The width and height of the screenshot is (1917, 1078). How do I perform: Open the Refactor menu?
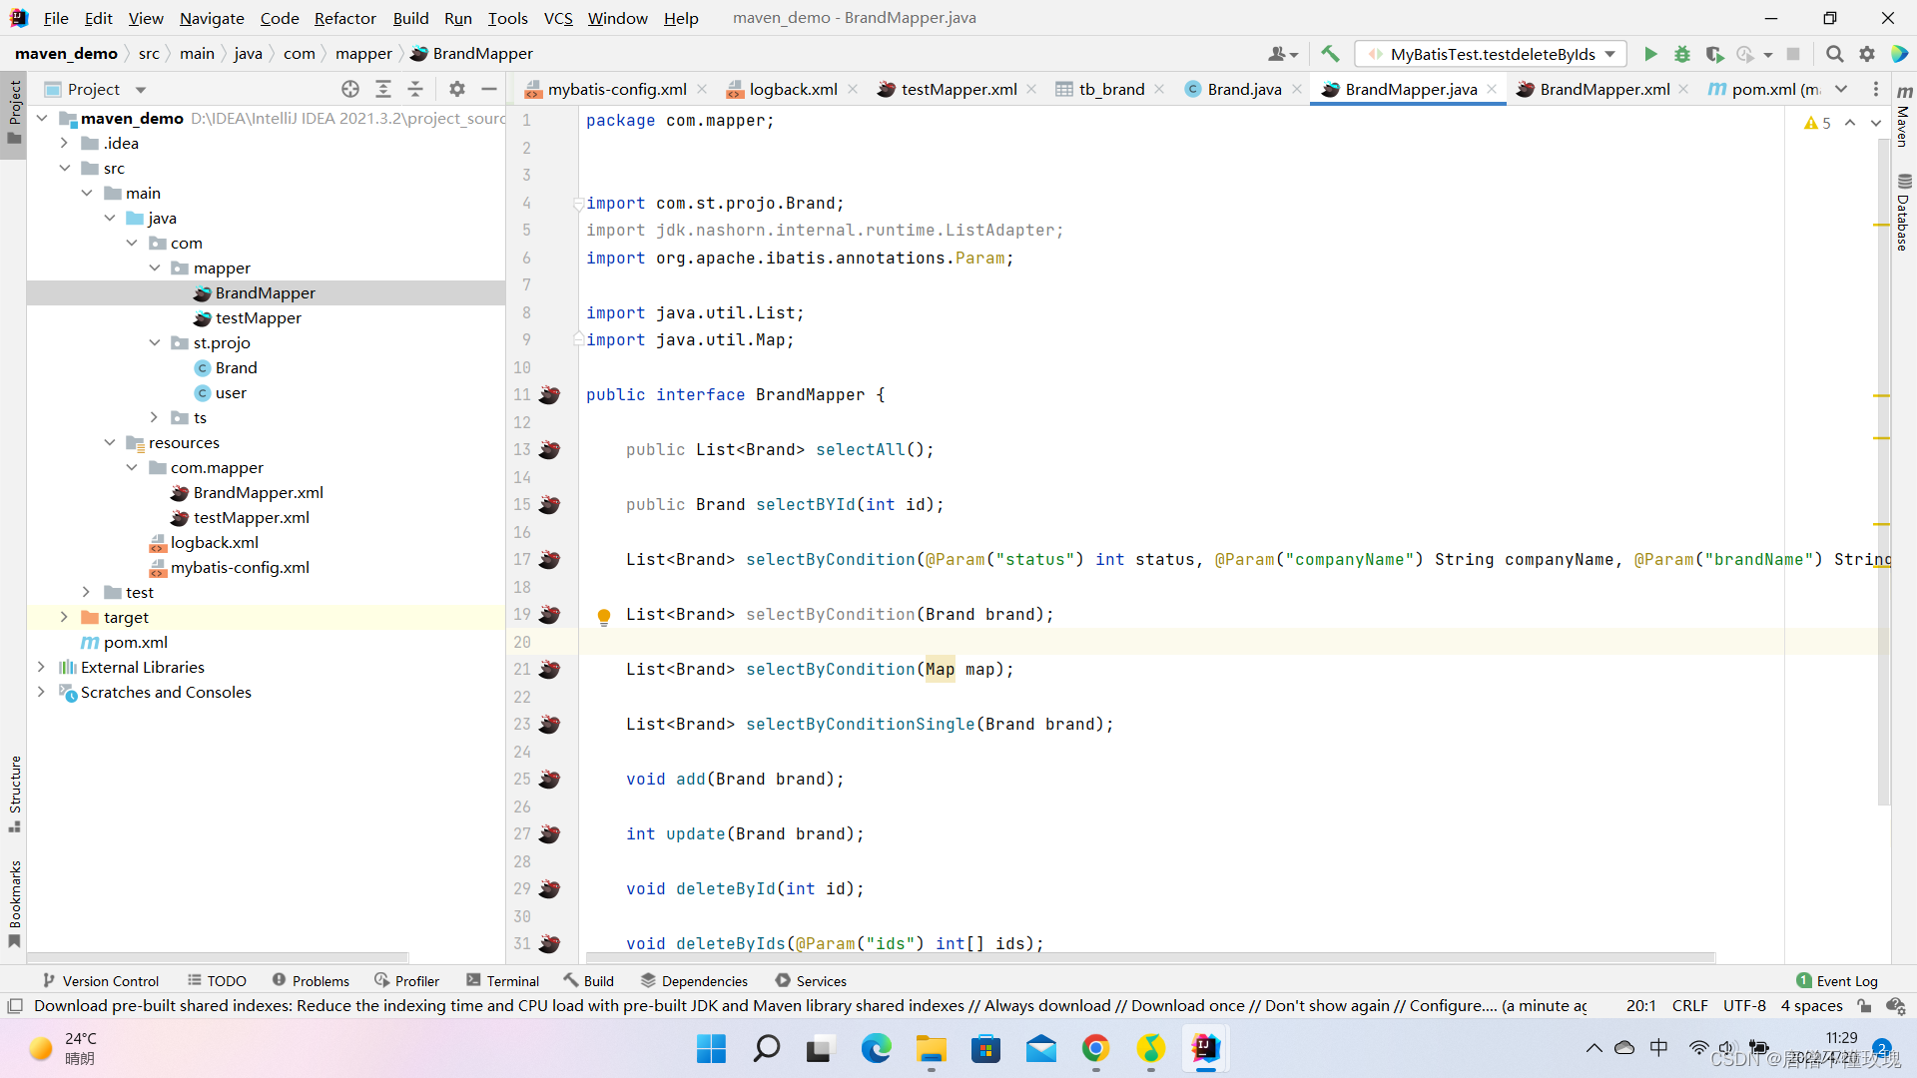344,18
